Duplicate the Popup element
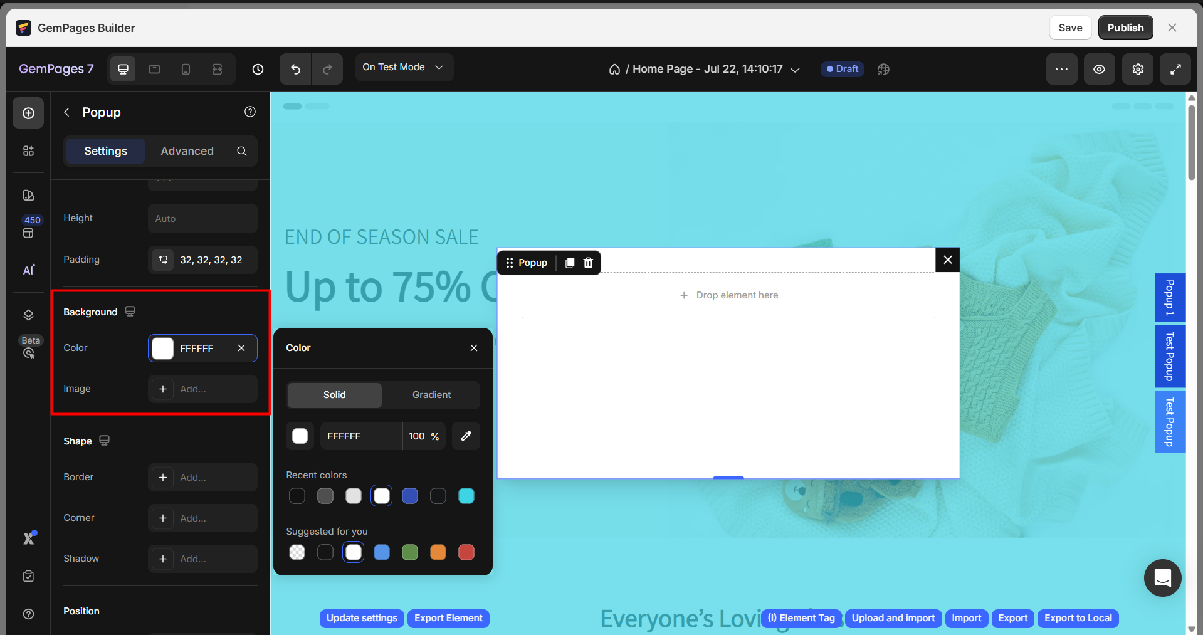The width and height of the screenshot is (1203, 635). pyautogui.click(x=570, y=263)
